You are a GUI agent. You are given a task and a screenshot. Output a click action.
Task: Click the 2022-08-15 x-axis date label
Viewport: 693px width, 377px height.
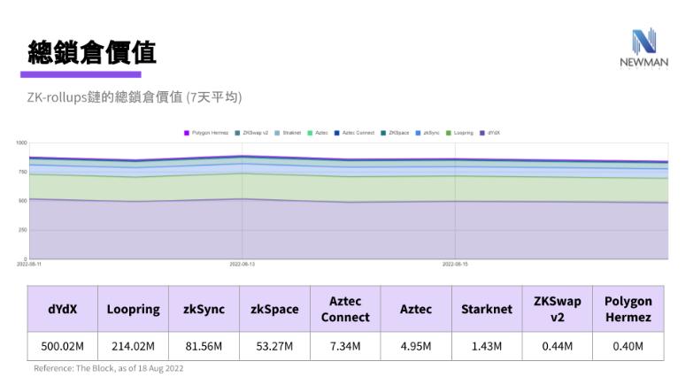coord(455,264)
